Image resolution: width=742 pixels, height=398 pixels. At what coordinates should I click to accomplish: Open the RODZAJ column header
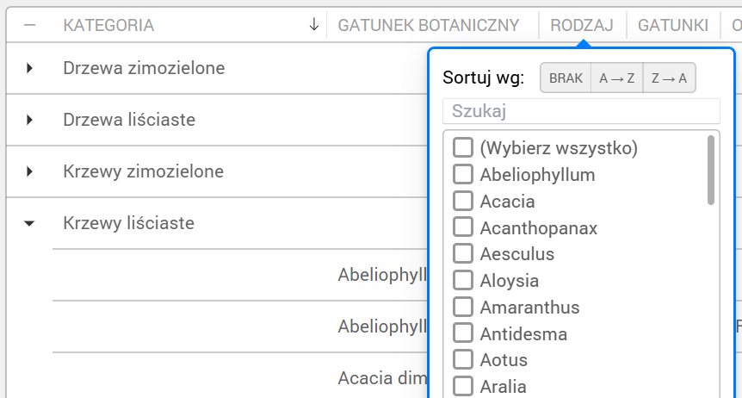pyautogui.click(x=582, y=26)
